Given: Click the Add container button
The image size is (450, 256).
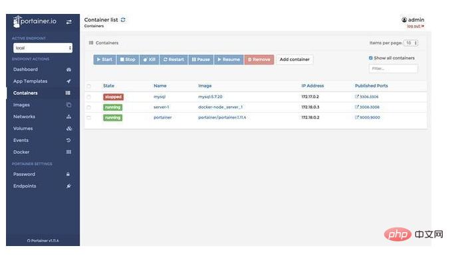Looking at the screenshot, I should (294, 60).
